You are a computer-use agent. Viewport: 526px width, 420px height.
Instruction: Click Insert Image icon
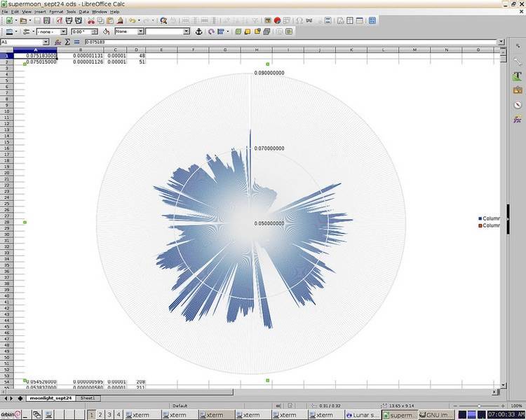pyautogui.click(x=268, y=21)
